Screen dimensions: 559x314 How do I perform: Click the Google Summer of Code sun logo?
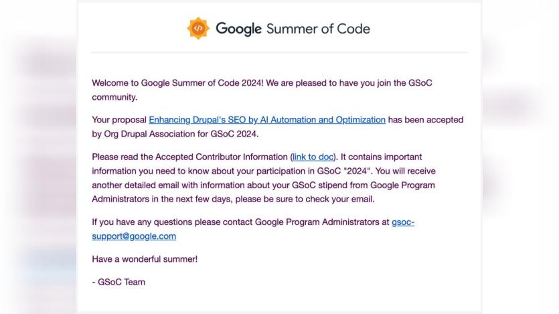click(x=198, y=28)
